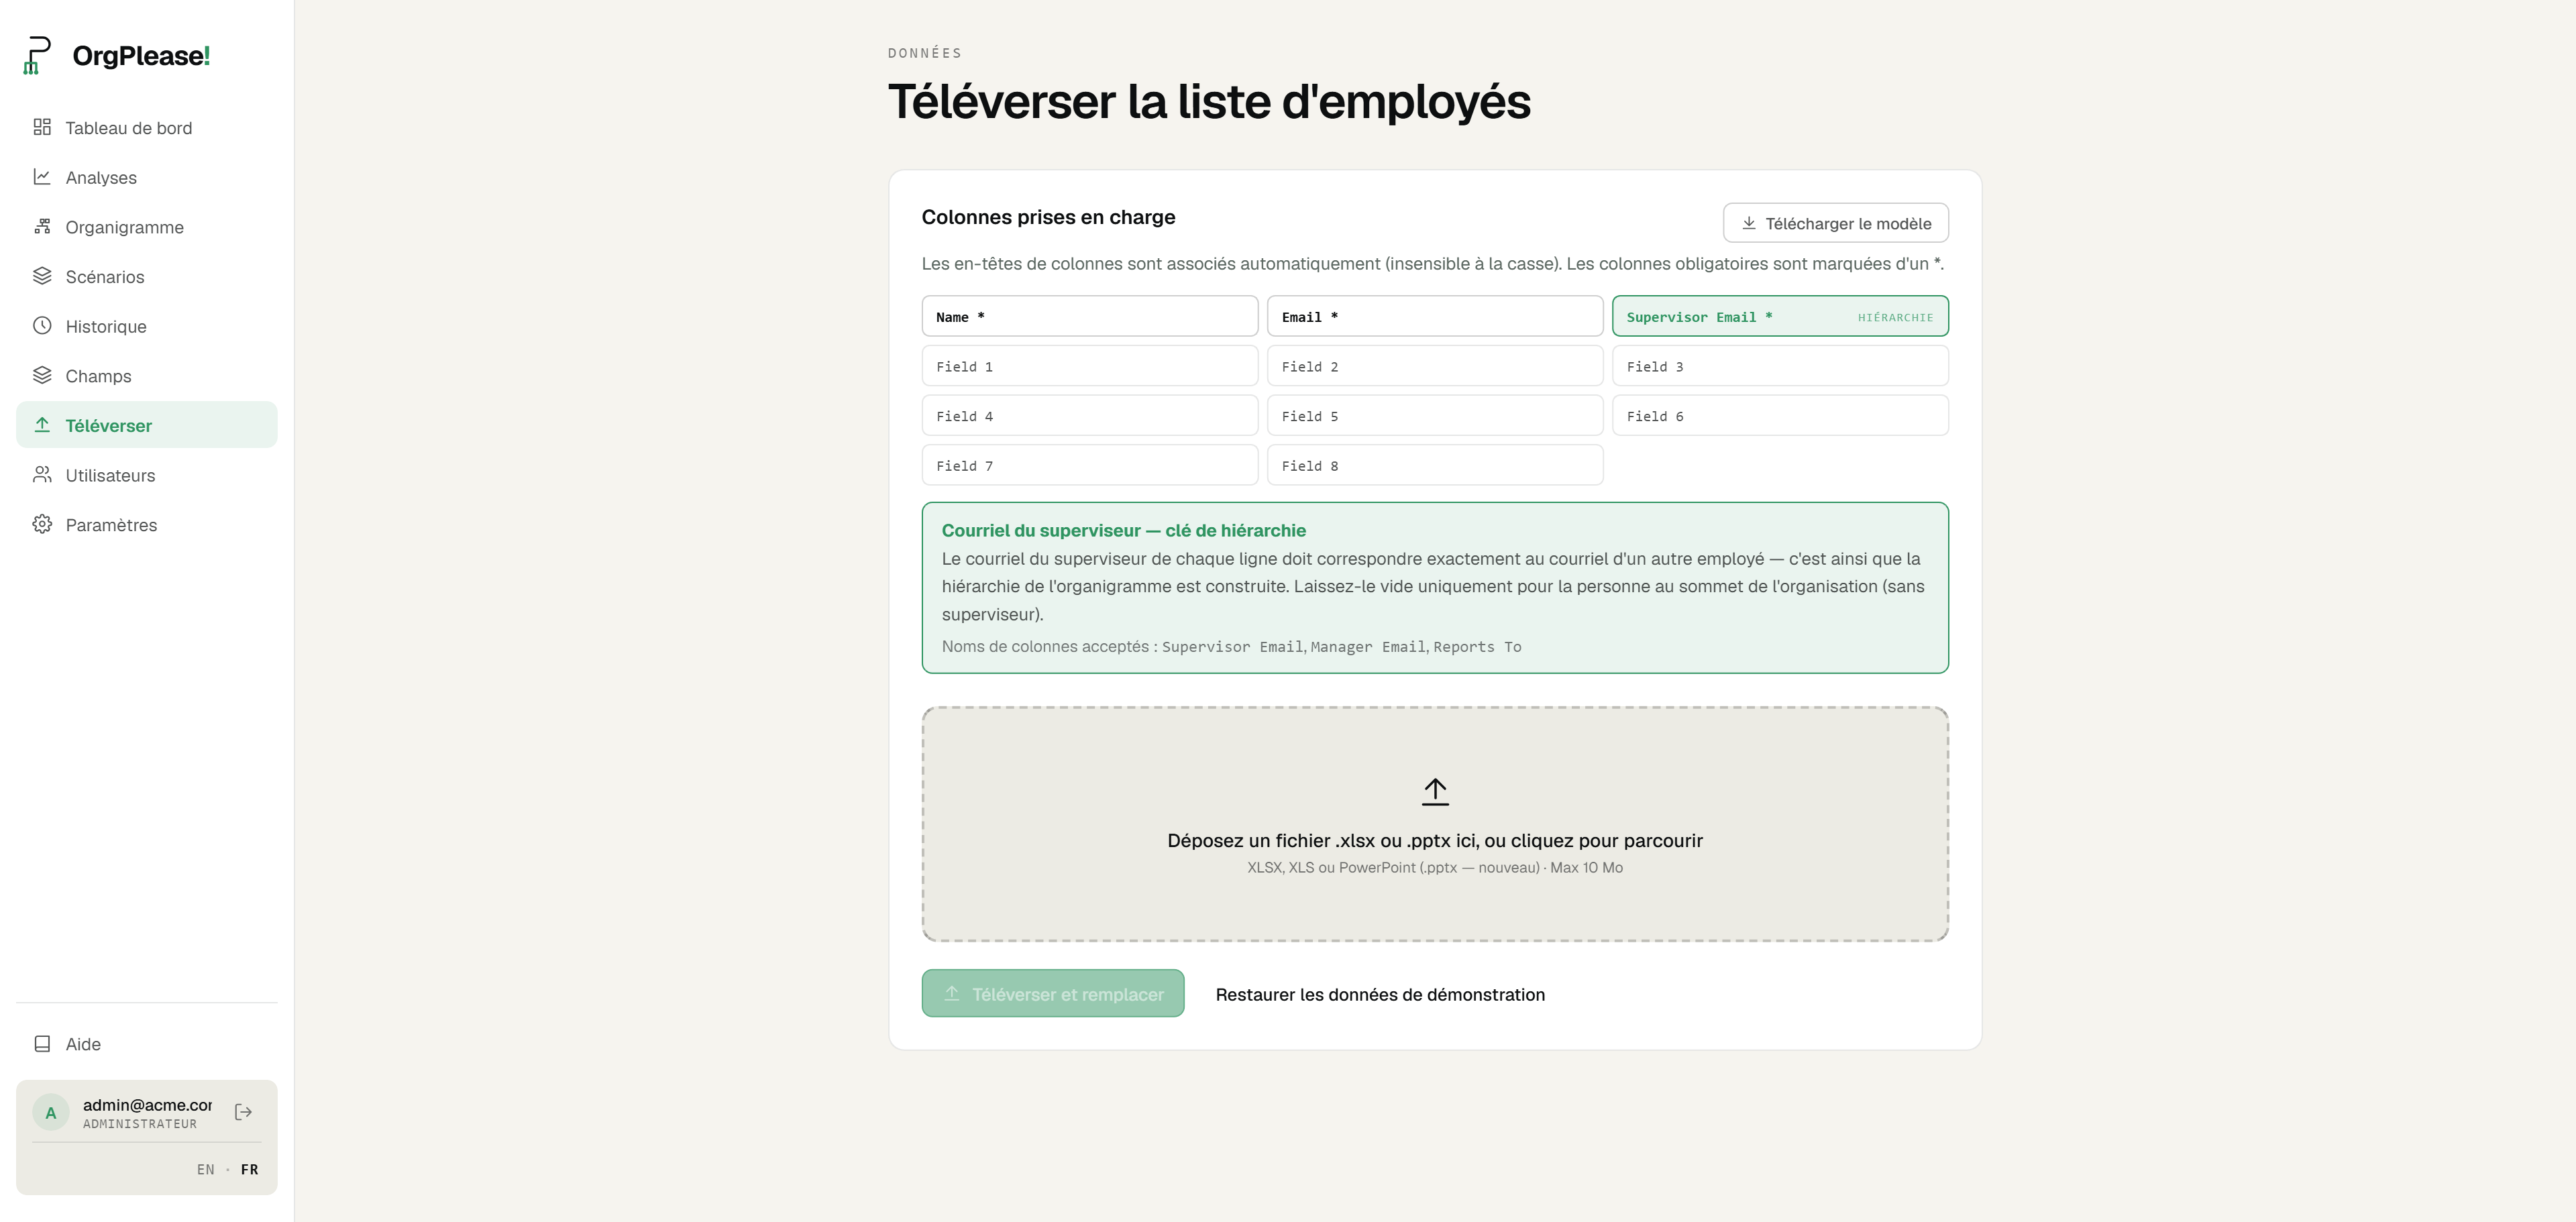Click the file drop zone to browse

click(x=1435, y=824)
